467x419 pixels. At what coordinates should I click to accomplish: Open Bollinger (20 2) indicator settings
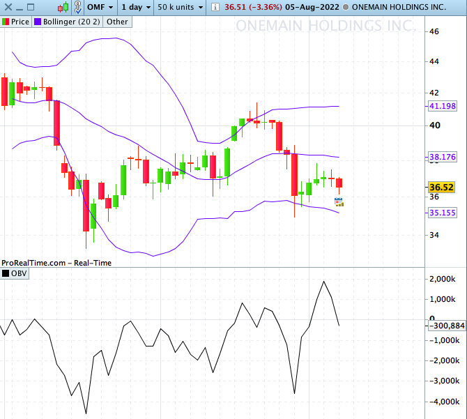pos(67,22)
